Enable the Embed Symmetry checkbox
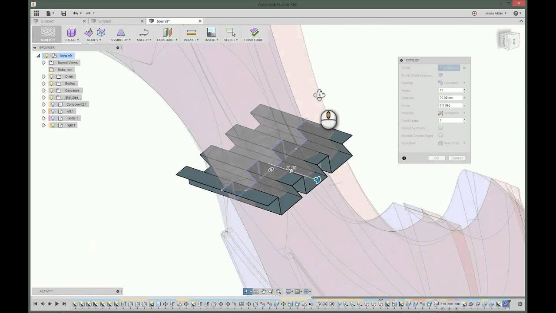The height and width of the screenshot is (313, 556). pos(440,128)
